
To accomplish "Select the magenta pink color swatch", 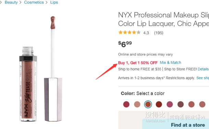I will tap(170, 104).
